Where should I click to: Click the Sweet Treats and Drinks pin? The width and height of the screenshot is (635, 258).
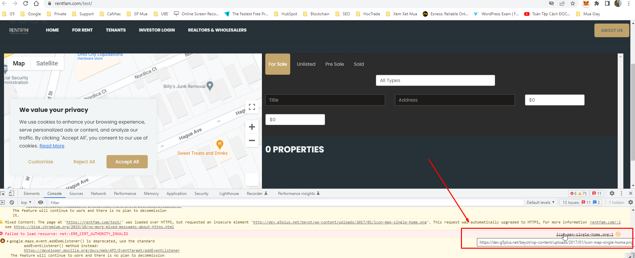220,144
